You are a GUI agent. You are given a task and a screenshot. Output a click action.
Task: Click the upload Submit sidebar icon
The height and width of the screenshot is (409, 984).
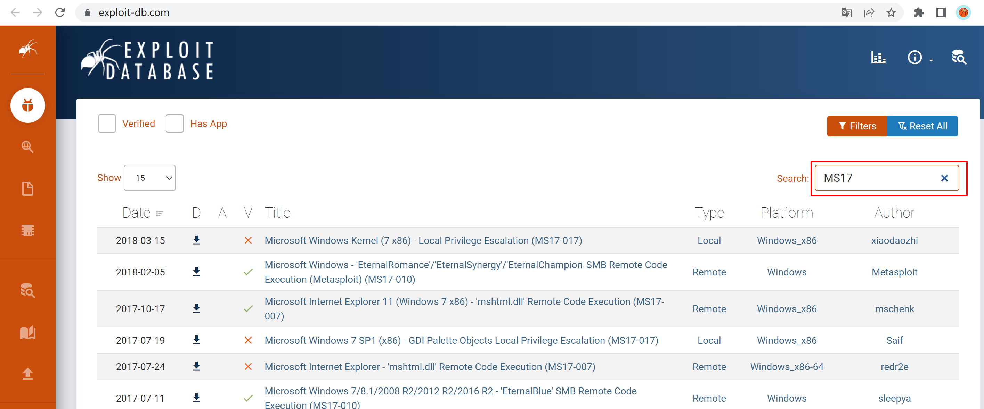(x=27, y=373)
